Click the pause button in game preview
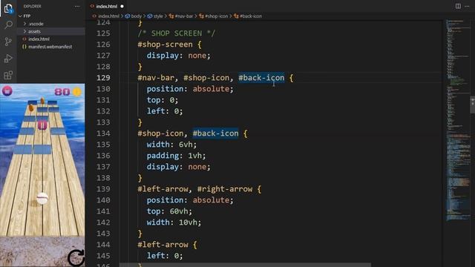 (x=42, y=125)
